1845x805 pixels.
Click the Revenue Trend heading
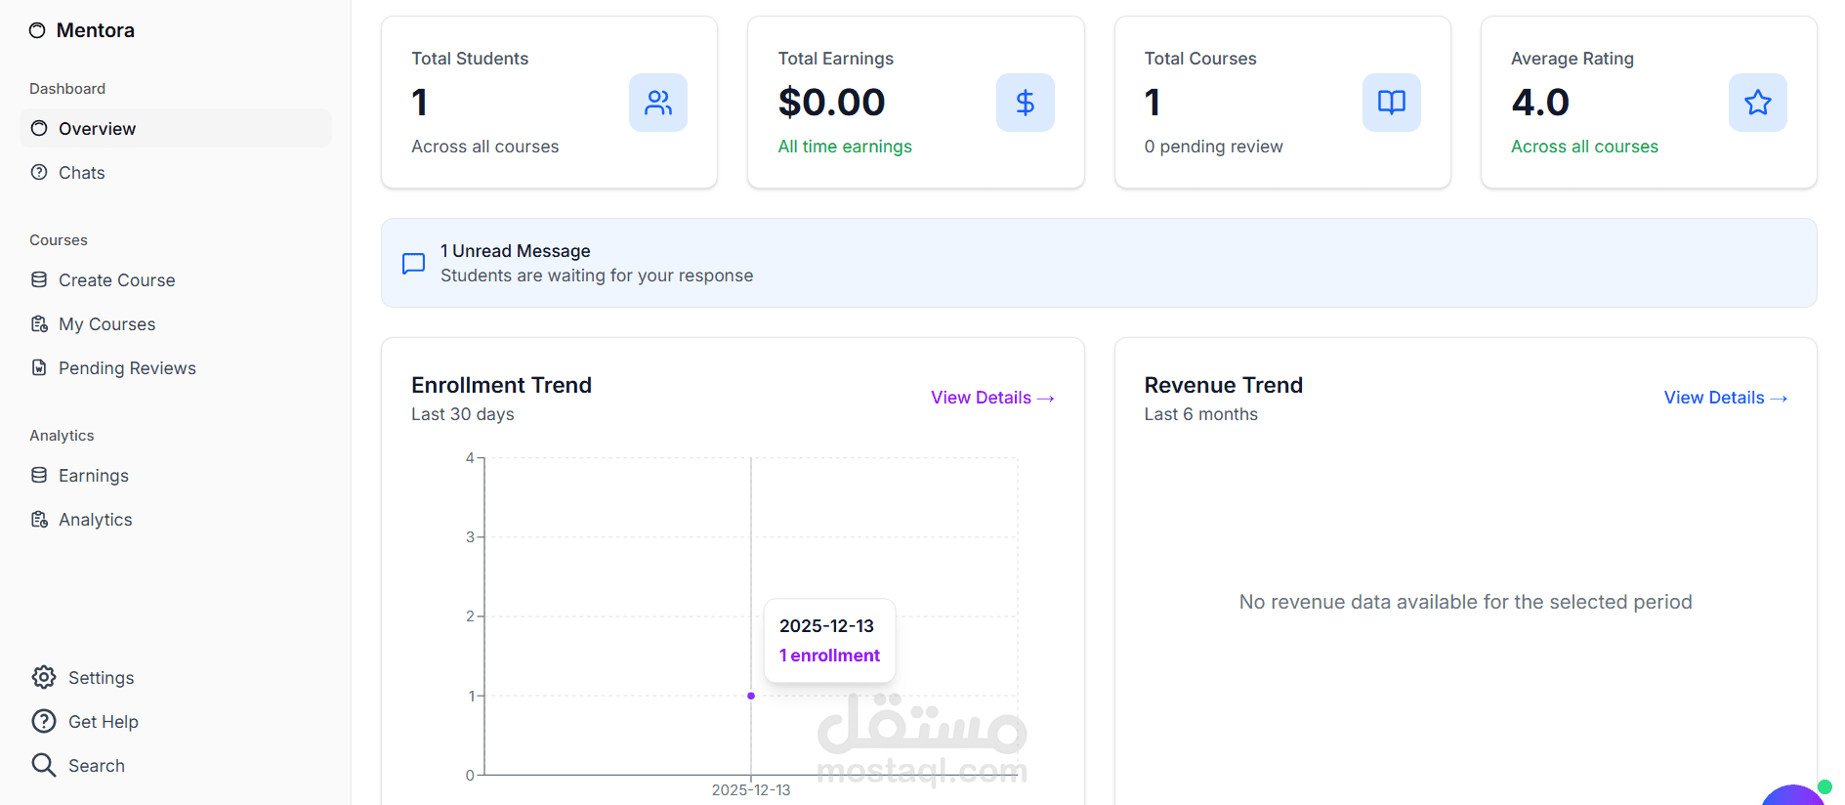tap(1224, 385)
